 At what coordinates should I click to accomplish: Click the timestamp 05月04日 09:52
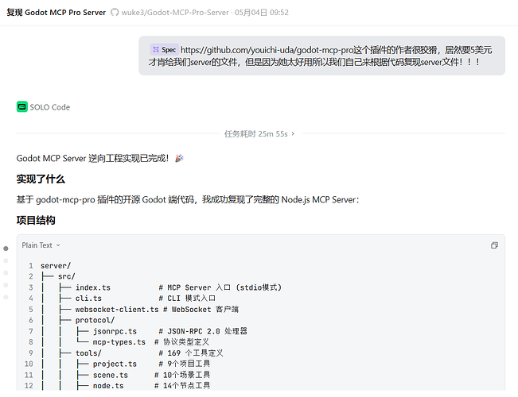262,13
